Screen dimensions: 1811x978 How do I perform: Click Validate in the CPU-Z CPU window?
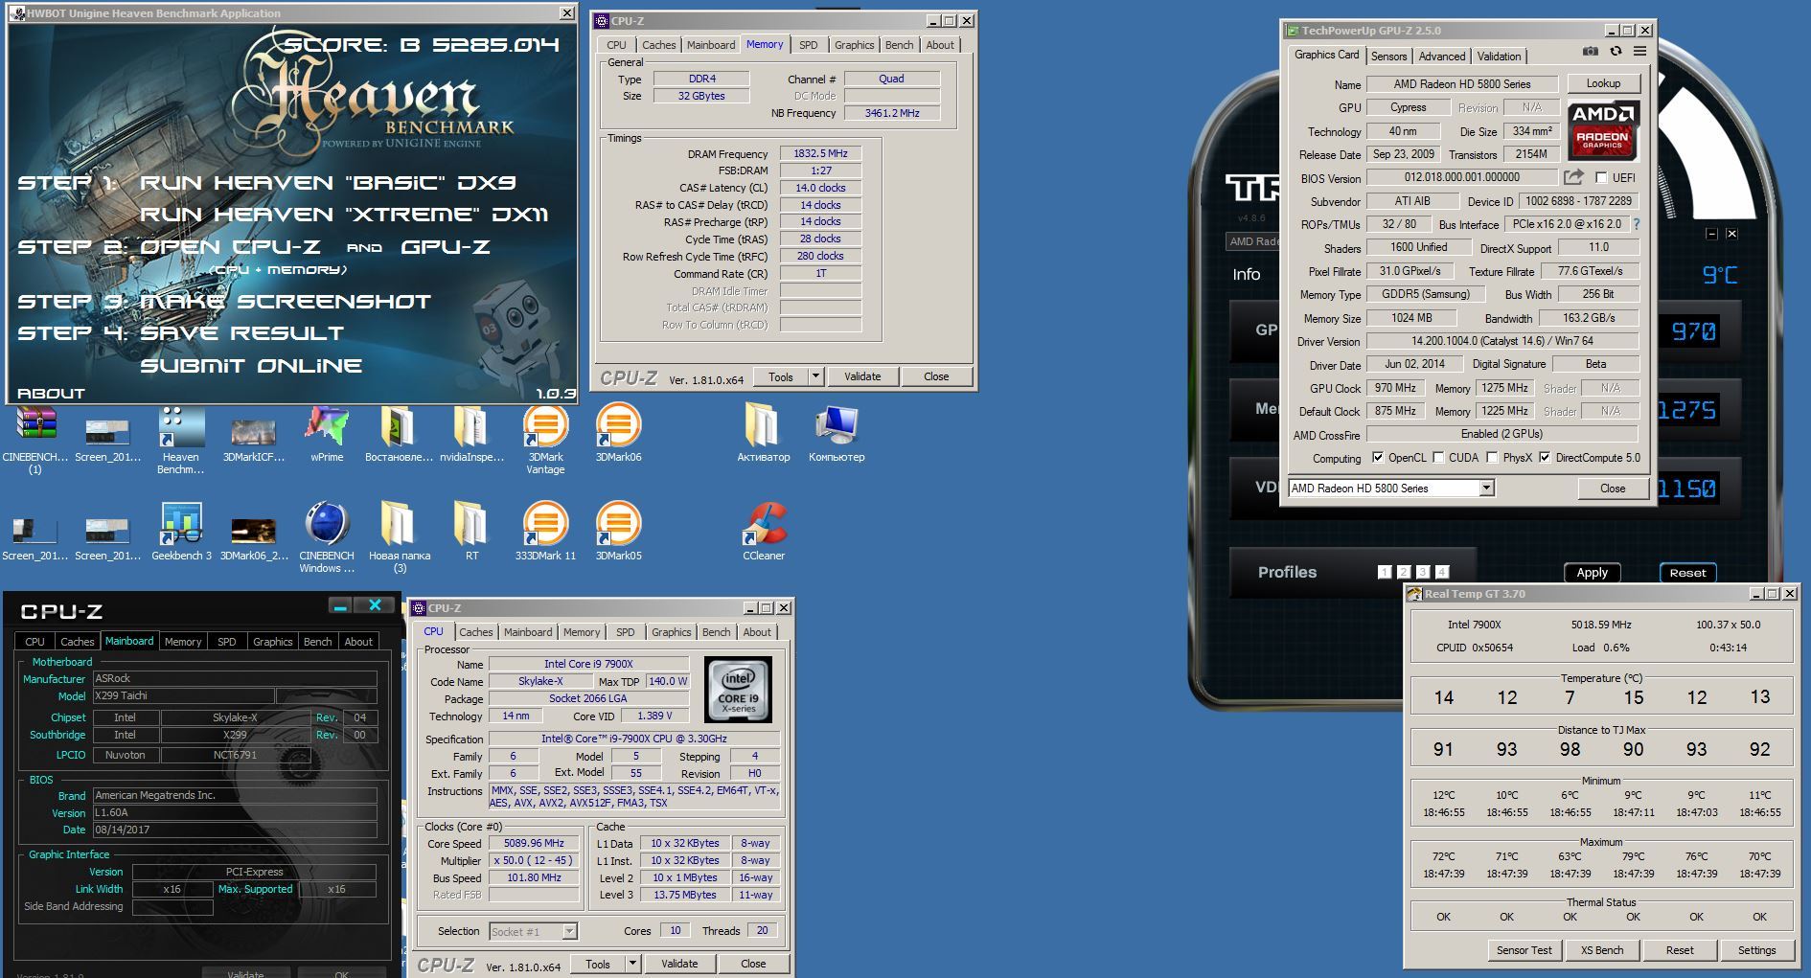coord(679,964)
